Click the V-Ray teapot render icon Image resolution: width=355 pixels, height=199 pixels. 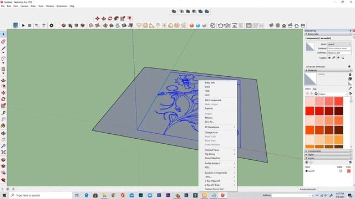coord(221,25)
